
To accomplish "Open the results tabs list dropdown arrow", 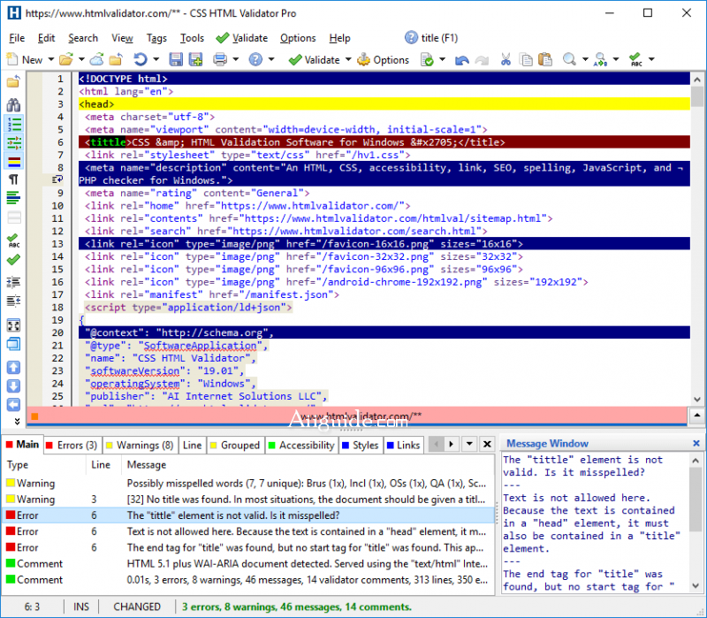I will click(x=469, y=445).
